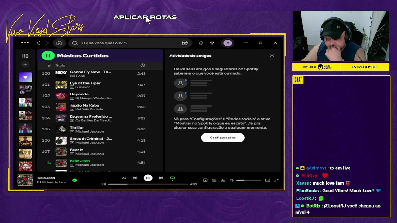Open the Browse icon in the search bar
397x223 pixels.
pos(185,43)
